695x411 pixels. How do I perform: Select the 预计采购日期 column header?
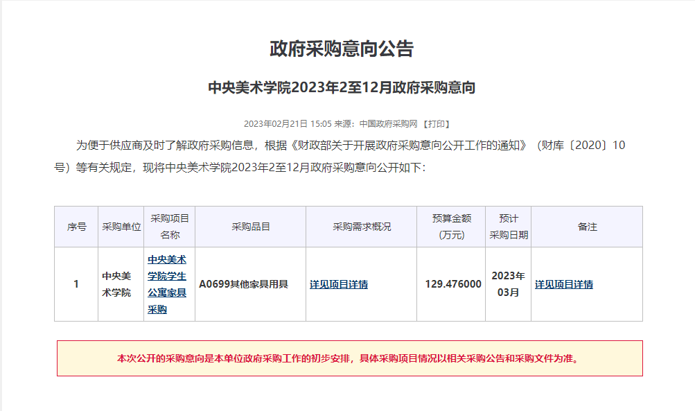pos(509,227)
